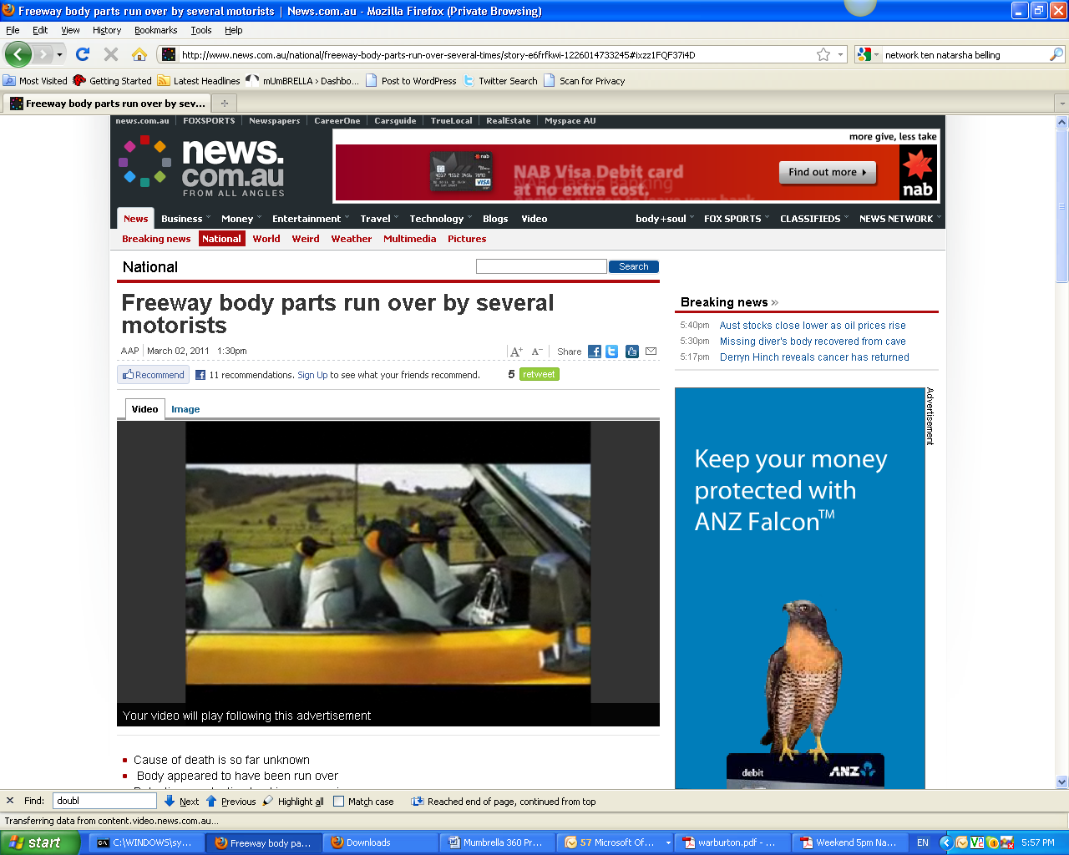Open Latest Headlines bookmark feed

199,81
